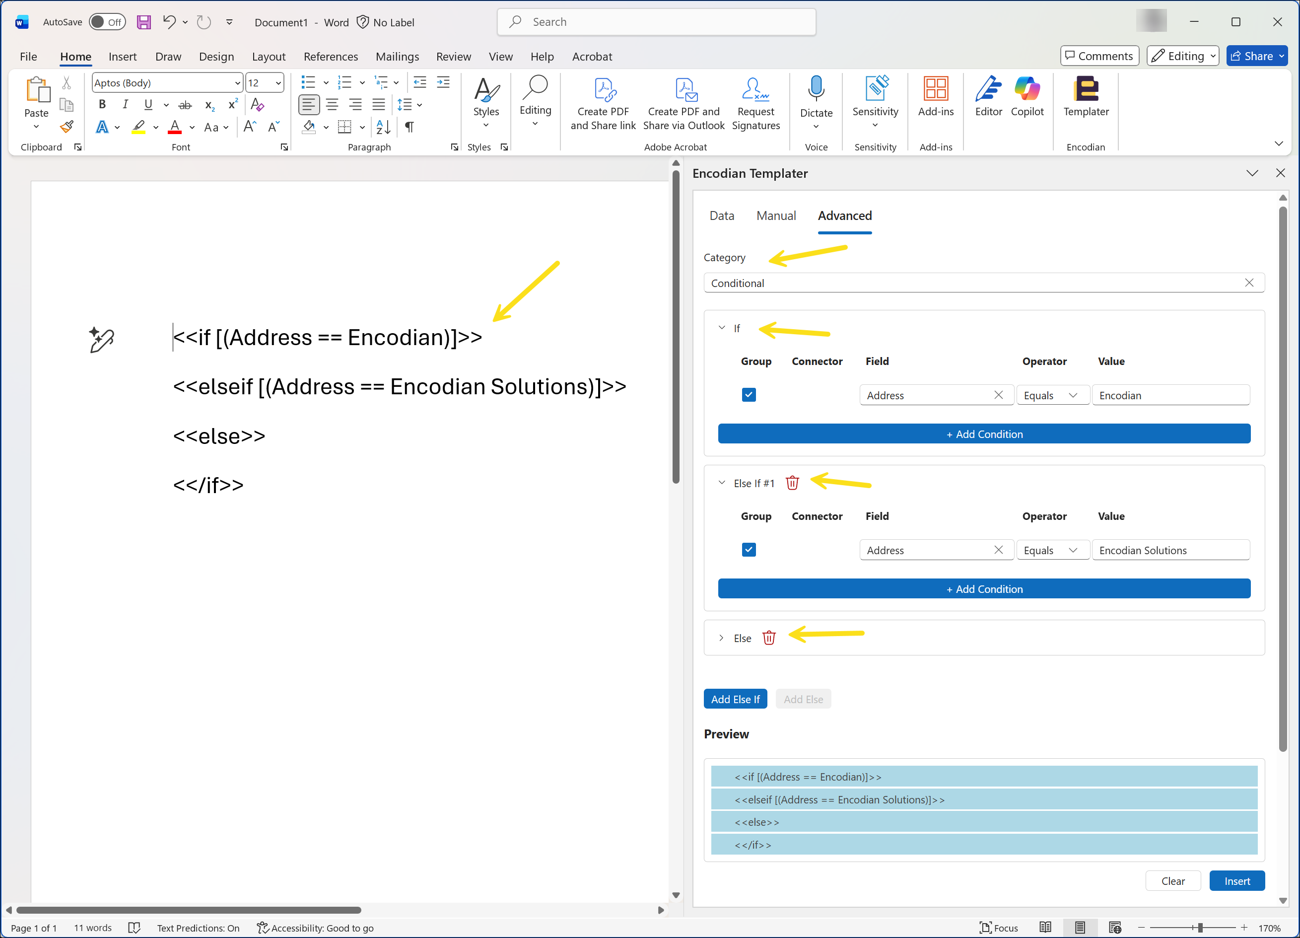Viewport: 1300px width, 938px height.
Task: Apply Bold formatting
Action: pos(102,104)
